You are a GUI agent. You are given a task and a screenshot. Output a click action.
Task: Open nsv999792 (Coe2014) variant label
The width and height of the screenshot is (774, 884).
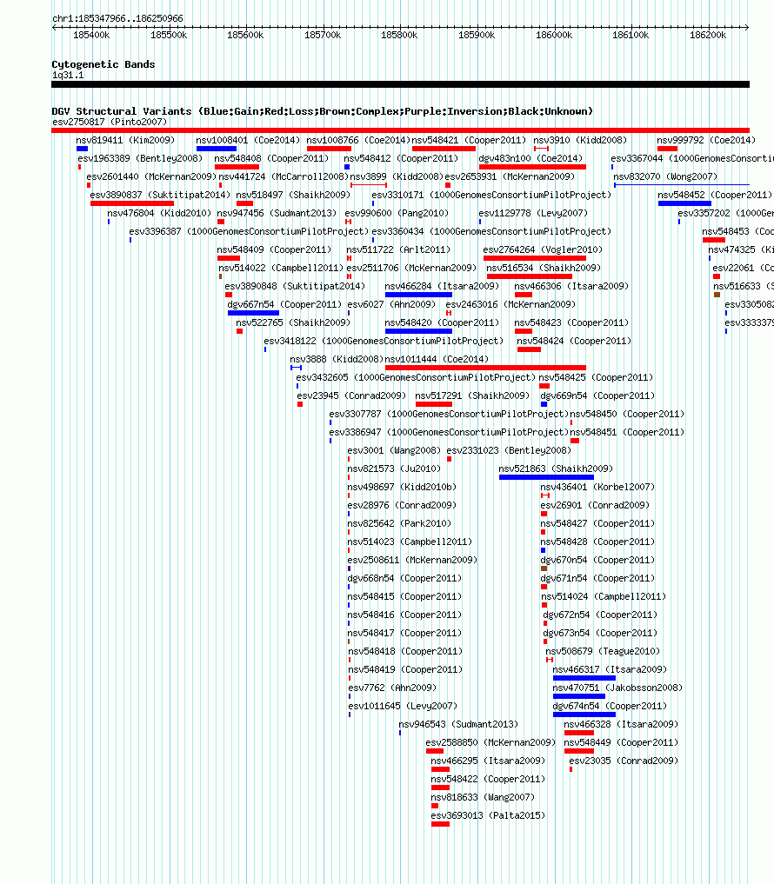[706, 140]
